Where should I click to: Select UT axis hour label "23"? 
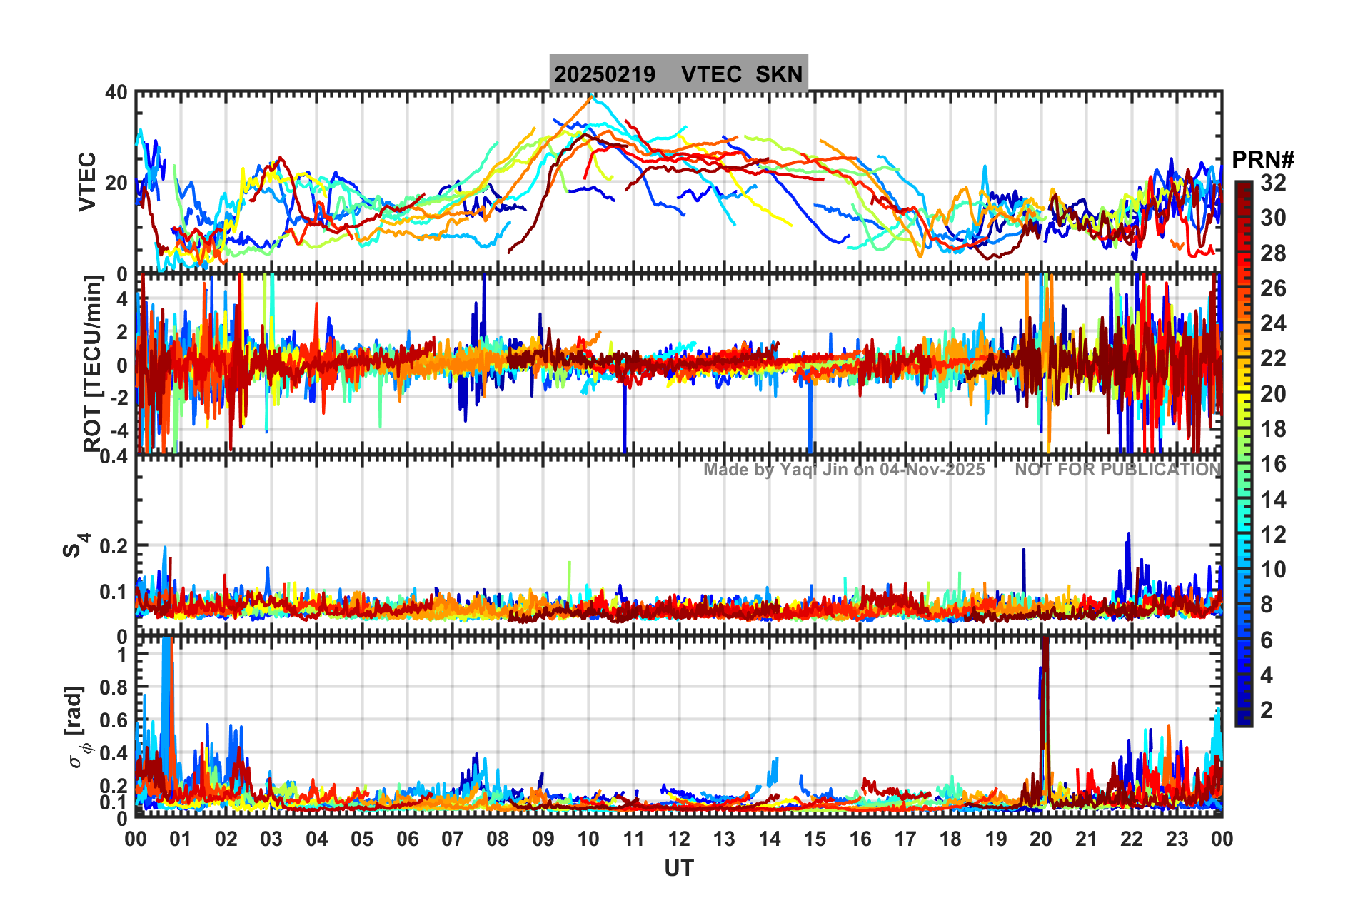[1177, 839]
